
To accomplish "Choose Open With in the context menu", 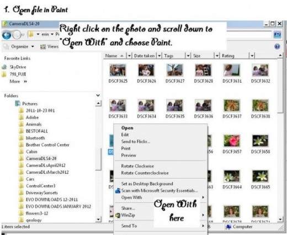I will click(x=131, y=197).
